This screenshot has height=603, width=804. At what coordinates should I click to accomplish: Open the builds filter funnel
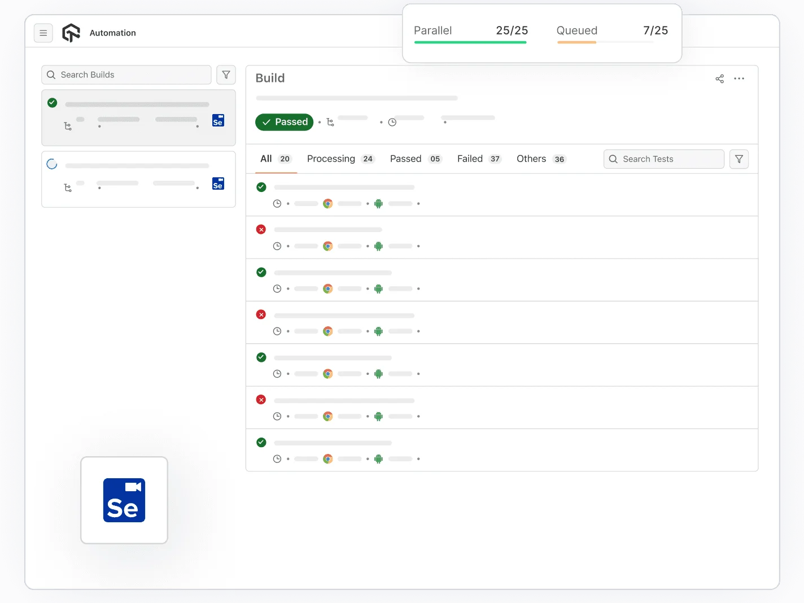(226, 75)
